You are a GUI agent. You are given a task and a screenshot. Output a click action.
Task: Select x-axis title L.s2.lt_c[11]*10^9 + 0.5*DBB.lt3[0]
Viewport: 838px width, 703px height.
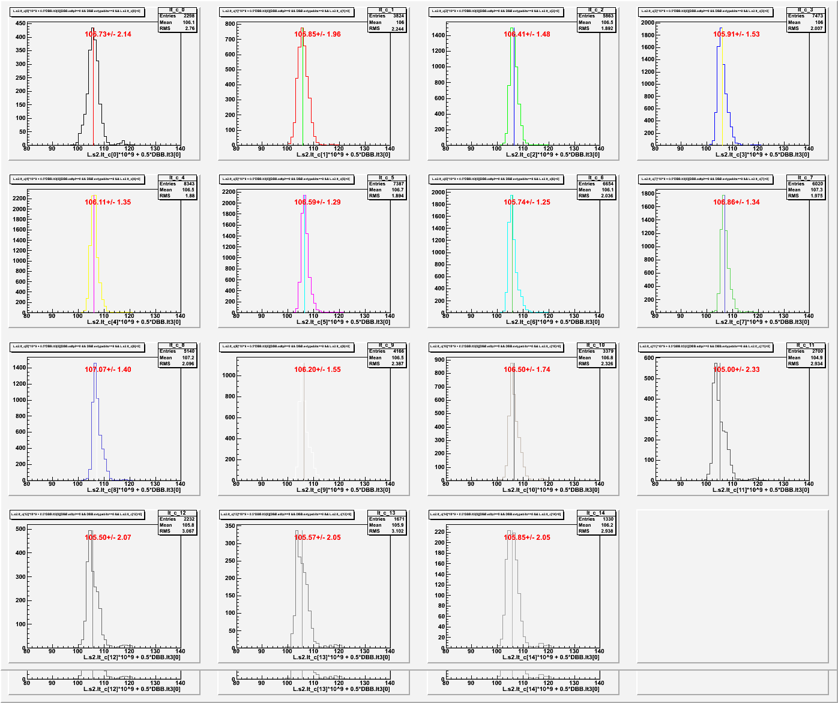pyautogui.click(x=761, y=490)
